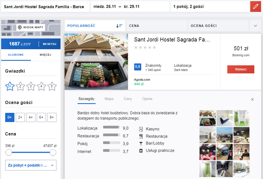The height and width of the screenshot is (179, 263).
Task: Switch to the Więcej filters tab
Action: point(46,54)
